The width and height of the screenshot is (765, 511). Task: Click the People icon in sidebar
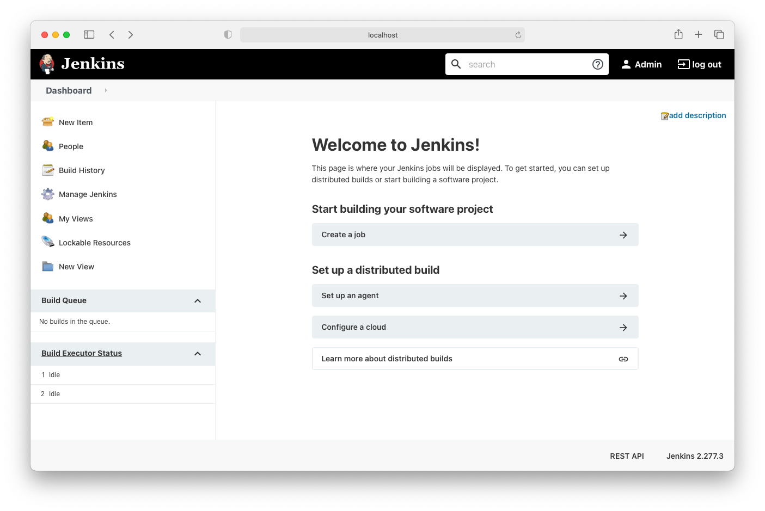[x=48, y=146]
